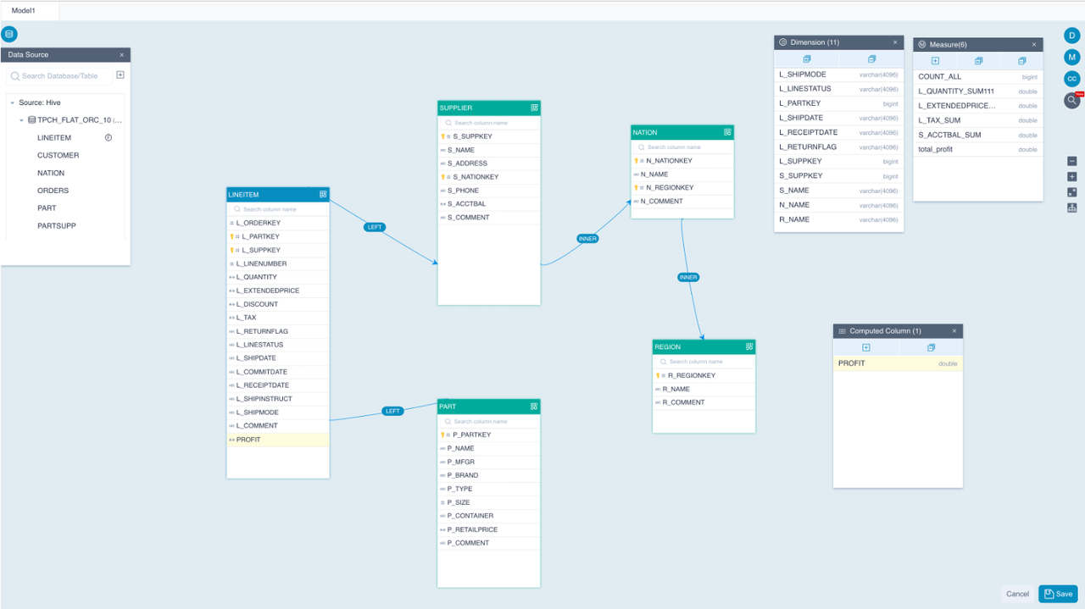This screenshot has width=1085, height=609.
Task: Toggle the Dimension panel with D button
Action: (1072, 36)
